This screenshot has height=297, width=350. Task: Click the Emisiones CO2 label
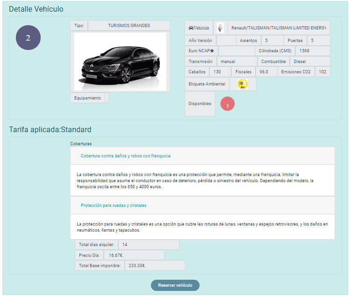point(296,71)
